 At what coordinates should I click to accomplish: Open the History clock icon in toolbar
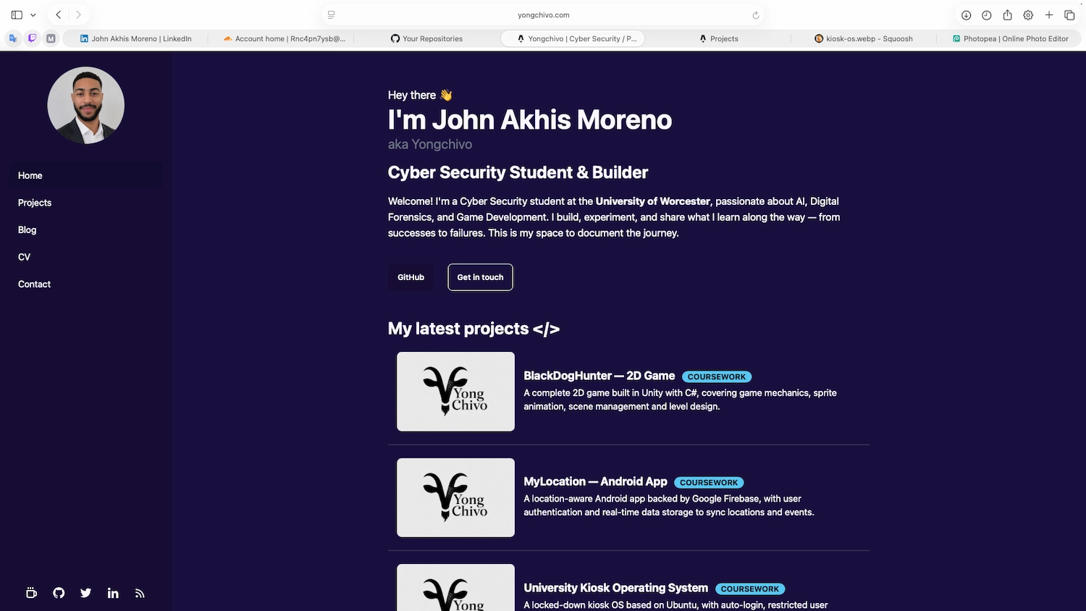tap(986, 14)
